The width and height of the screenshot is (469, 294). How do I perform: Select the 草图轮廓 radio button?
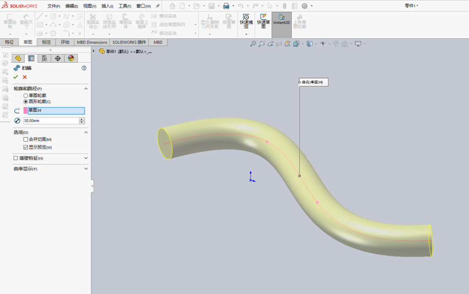point(26,96)
